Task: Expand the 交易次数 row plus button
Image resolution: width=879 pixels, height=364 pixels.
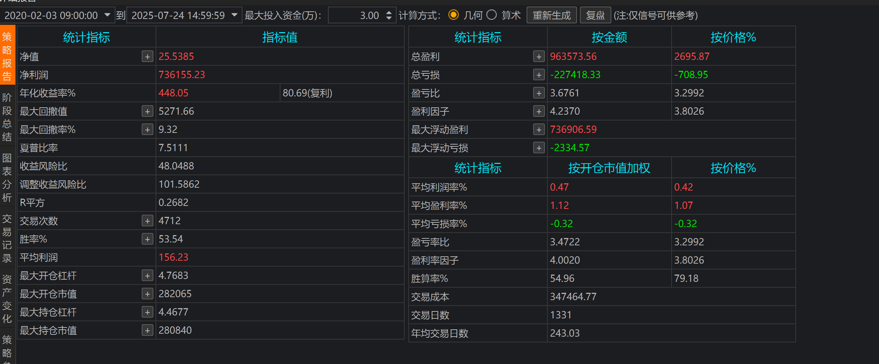Action: (148, 221)
